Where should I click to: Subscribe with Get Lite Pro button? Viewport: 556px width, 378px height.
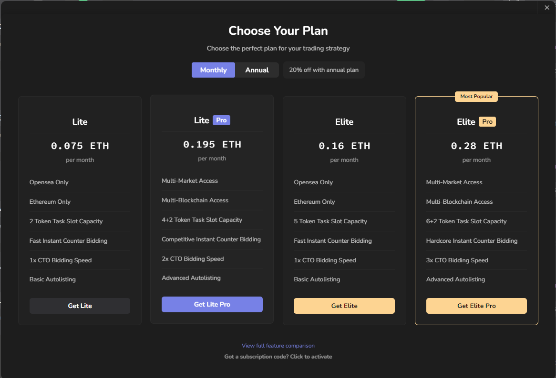click(x=212, y=305)
